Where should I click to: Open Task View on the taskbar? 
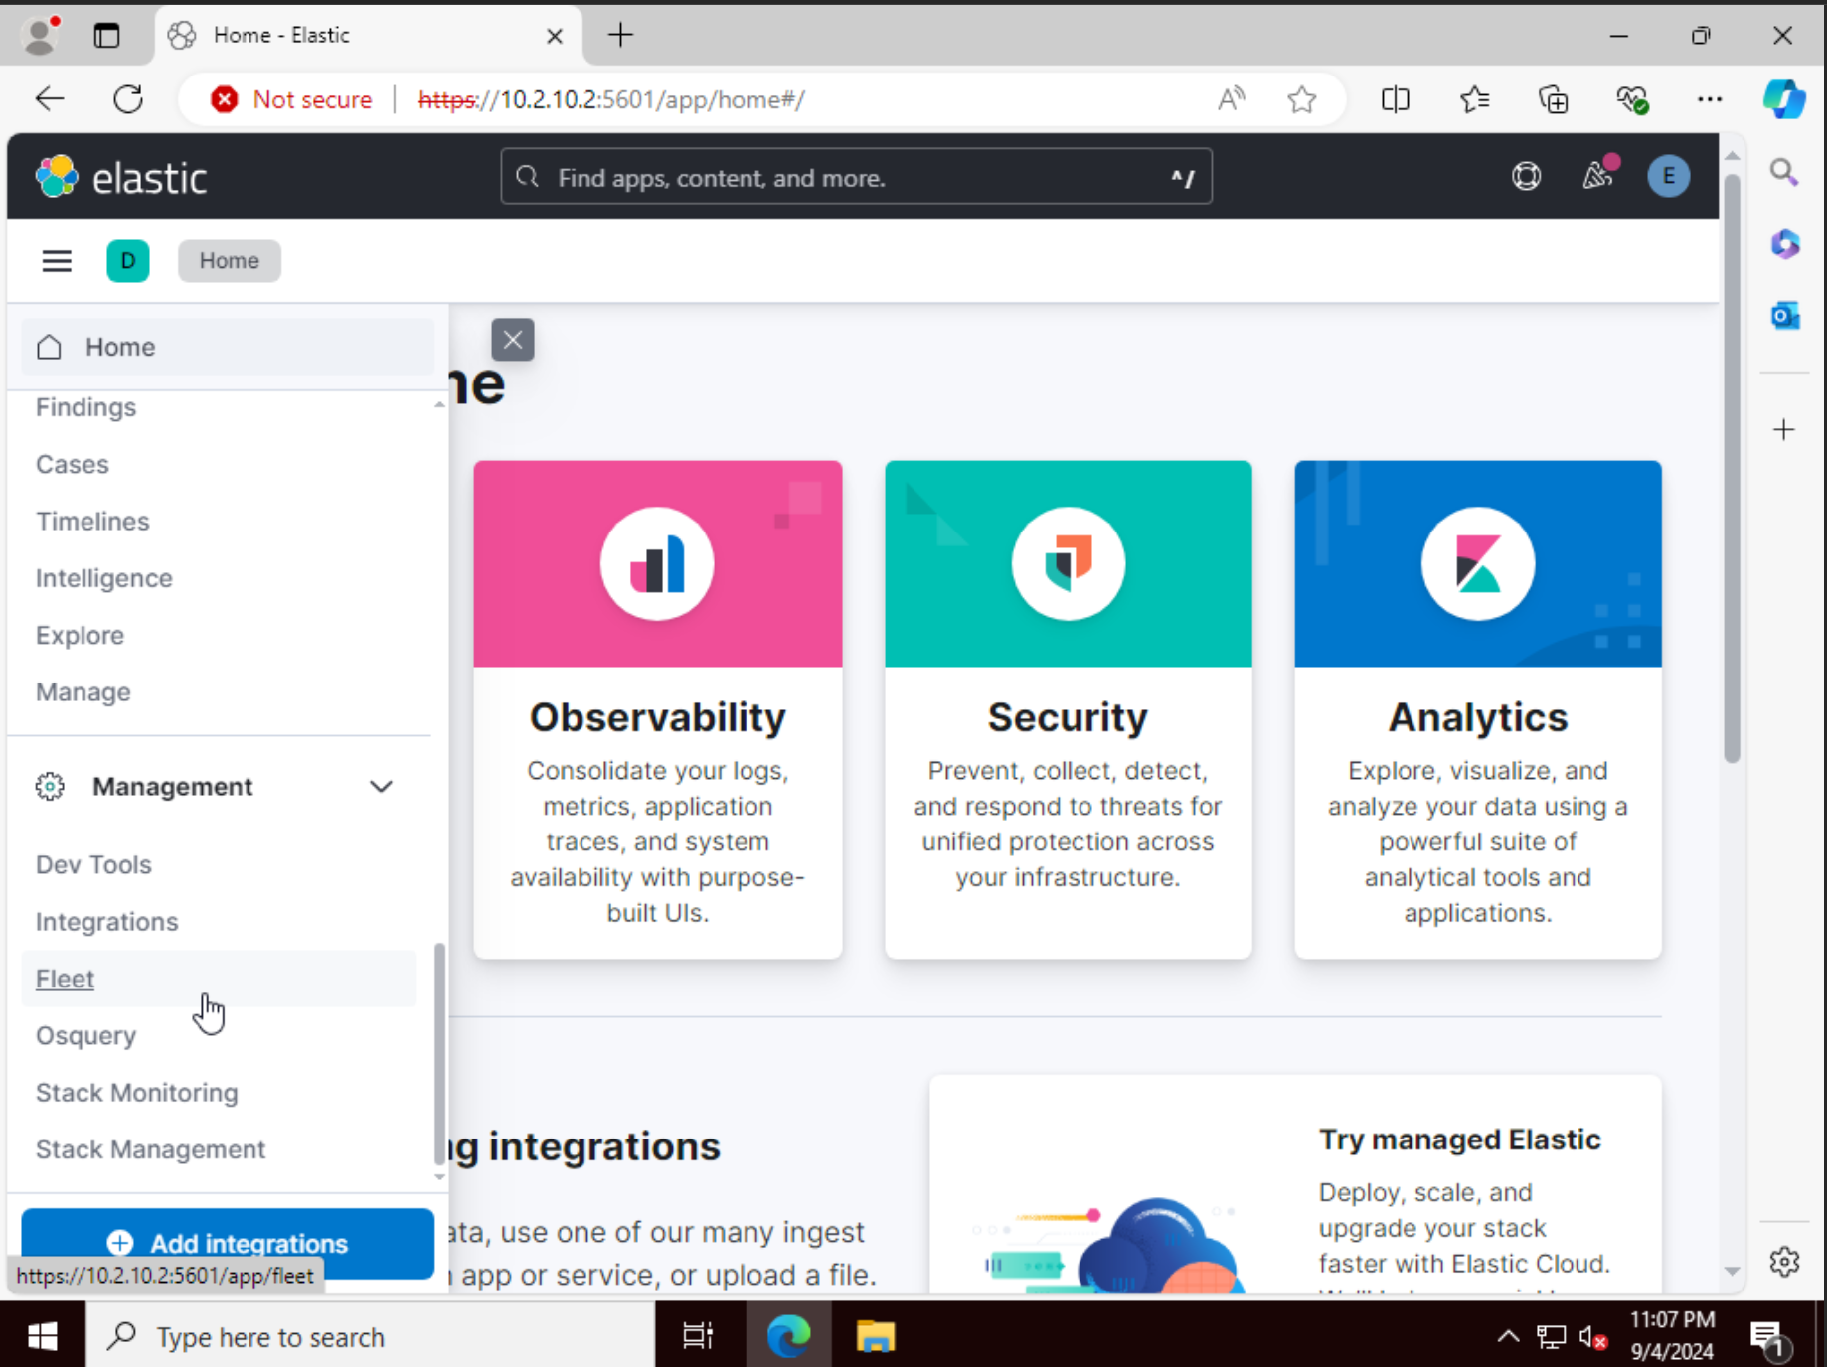(x=698, y=1337)
